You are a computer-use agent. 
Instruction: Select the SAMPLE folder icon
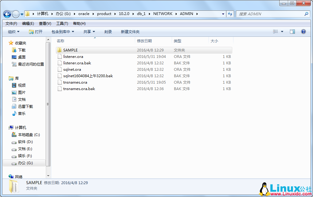coord(60,50)
